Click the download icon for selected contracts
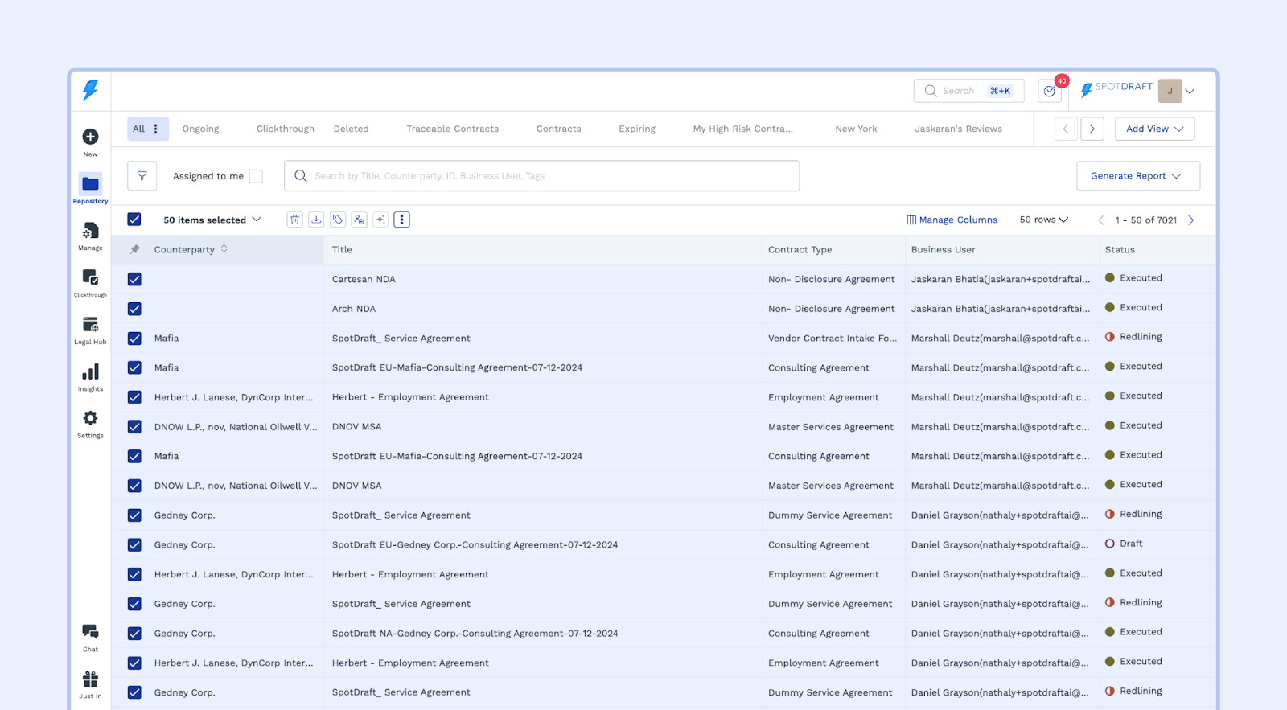The width and height of the screenshot is (1287, 710). pos(316,220)
